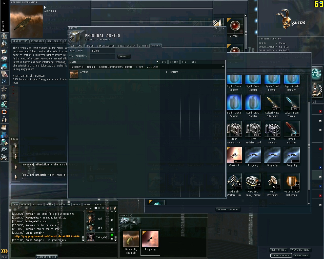Increase chat font size with A+

coord(91,208)
